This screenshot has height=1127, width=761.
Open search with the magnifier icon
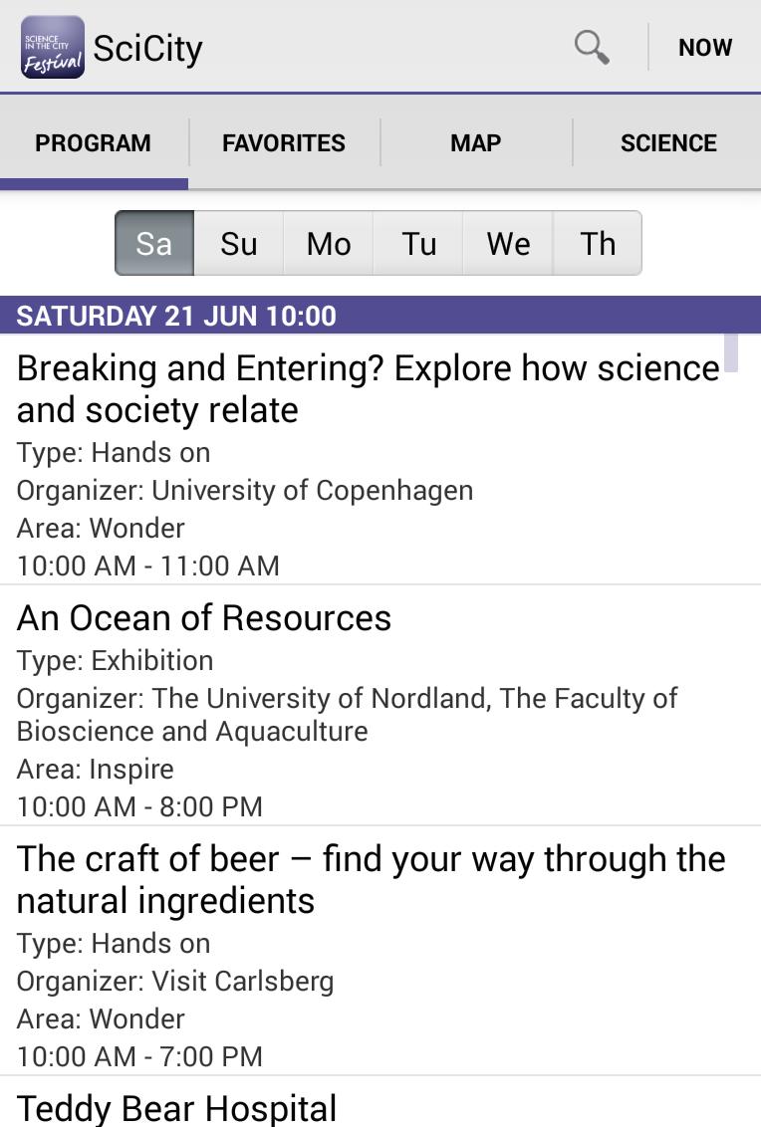pos(592,47)
